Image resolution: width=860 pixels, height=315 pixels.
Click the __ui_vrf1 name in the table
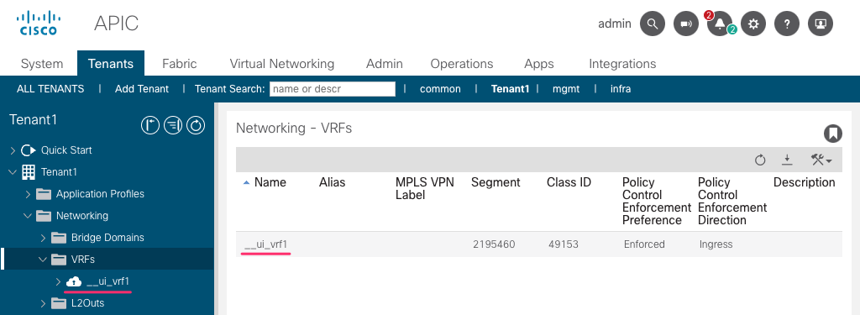[x=266, y=244]
